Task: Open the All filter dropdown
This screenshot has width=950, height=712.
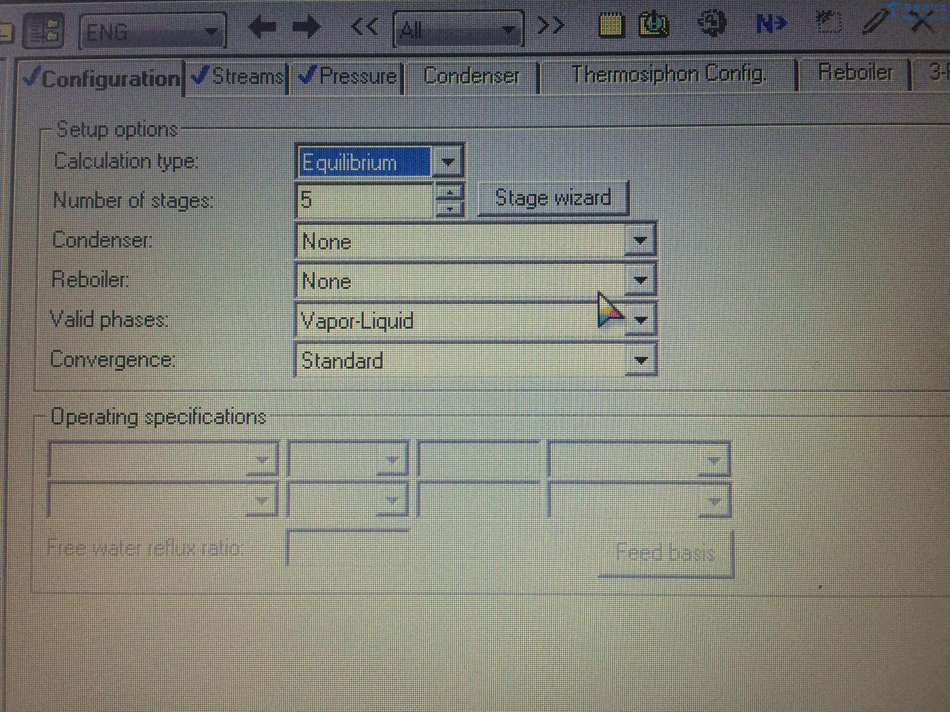Action: click(x=458, y=29)
